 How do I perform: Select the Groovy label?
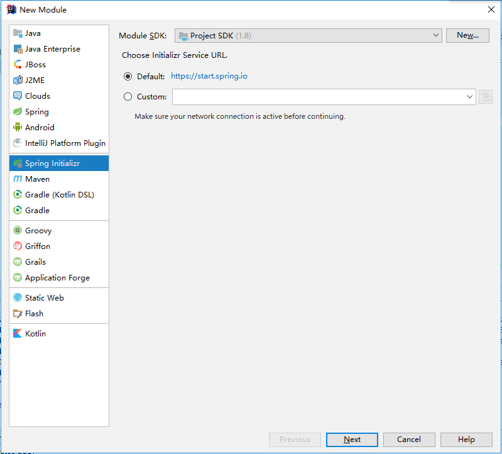click(x=38, y=231)
